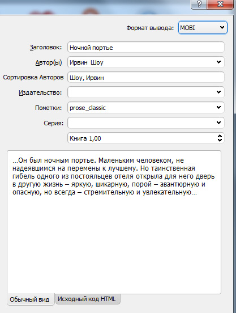
Task: Click the help question mark button
Action: click(199, 4)
